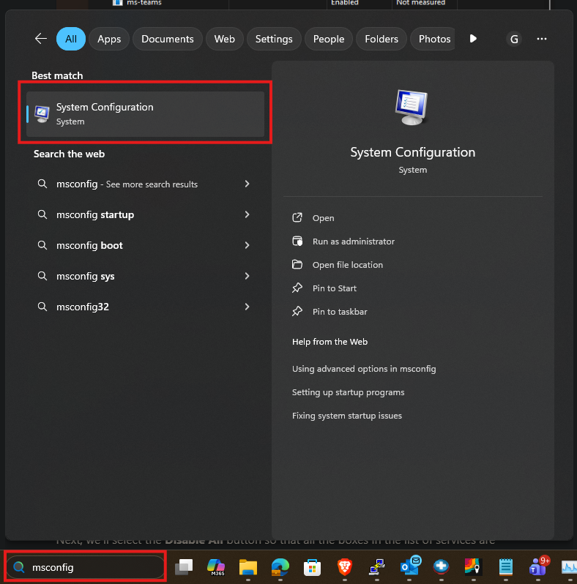Image resolution: width=577 pixels, height=584 pixels.
Task: Open the G account avatar
Action: tap(514, 39)
